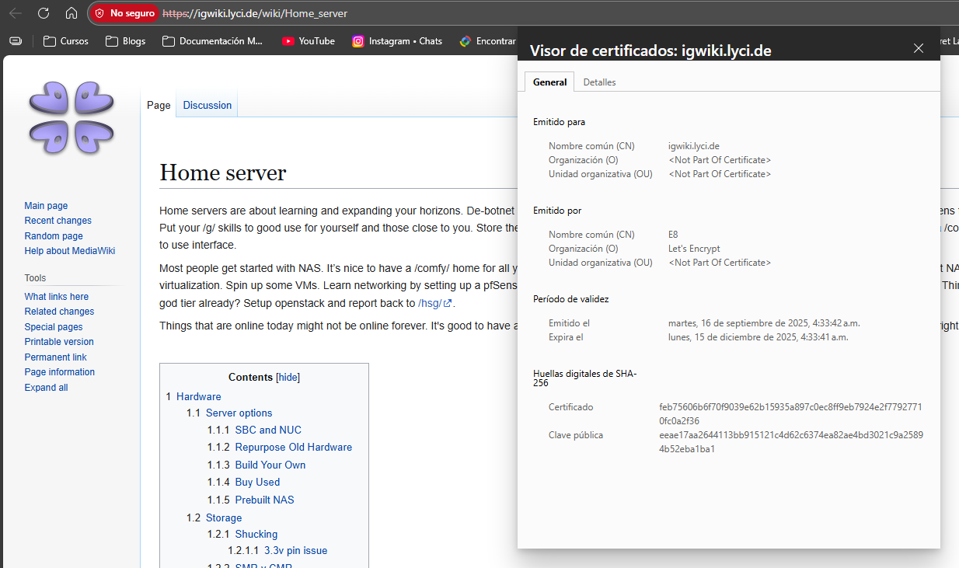Jump to 1.1.2 Repurpose Old Hardware
959x568 pixels.
point(280,447)
